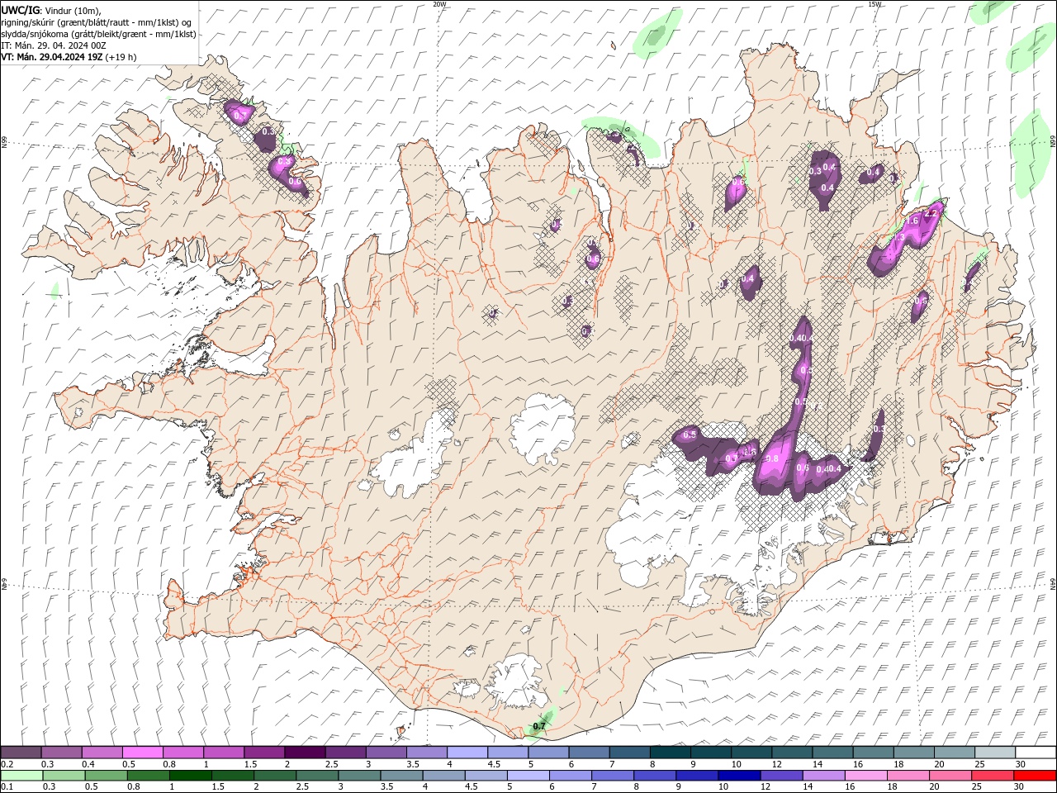Select the top-row legend swatch labeled 0.3
Image resolution: width=1057 pixels, height=793 pixels.
point(61,752)
